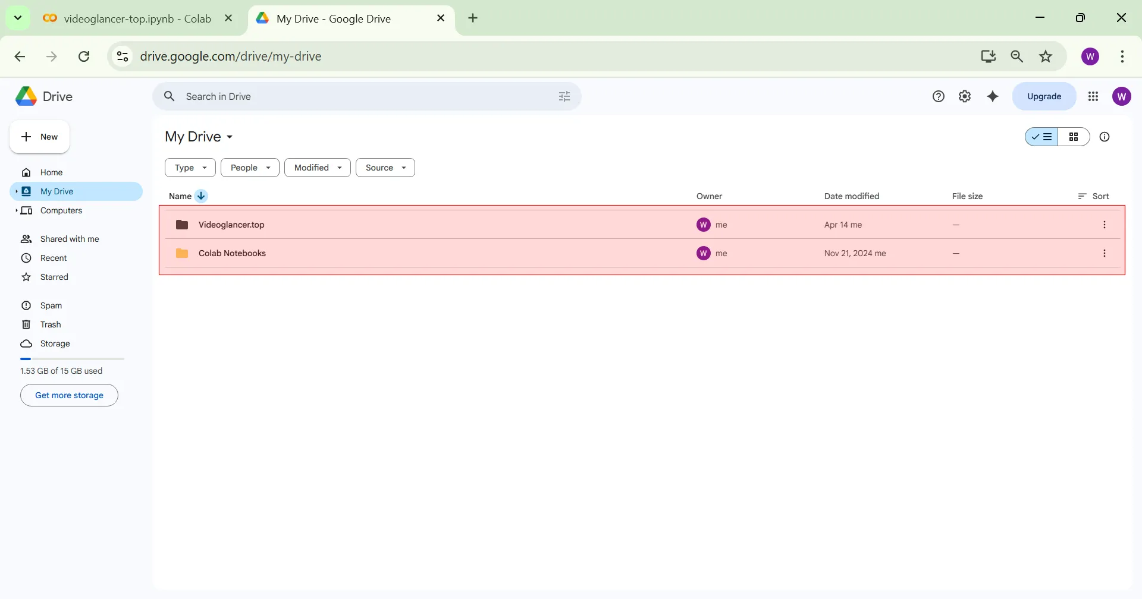Close the My Drive - Google Drive tab

(x=441, y=18)
